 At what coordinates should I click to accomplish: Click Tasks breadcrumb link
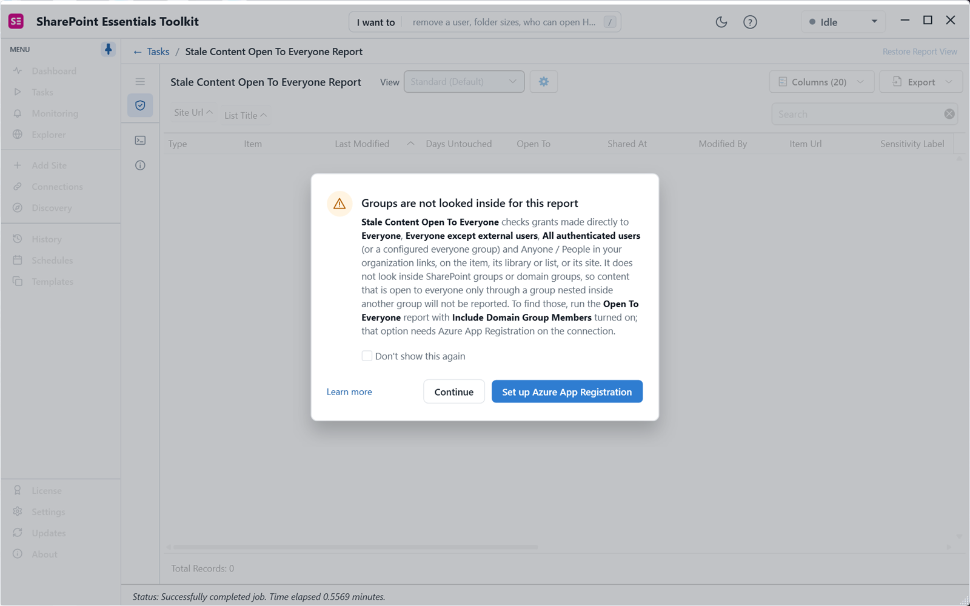click(x=158, y=52)
